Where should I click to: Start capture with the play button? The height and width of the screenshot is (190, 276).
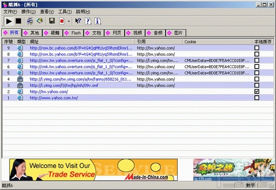(x=9, y=21)
